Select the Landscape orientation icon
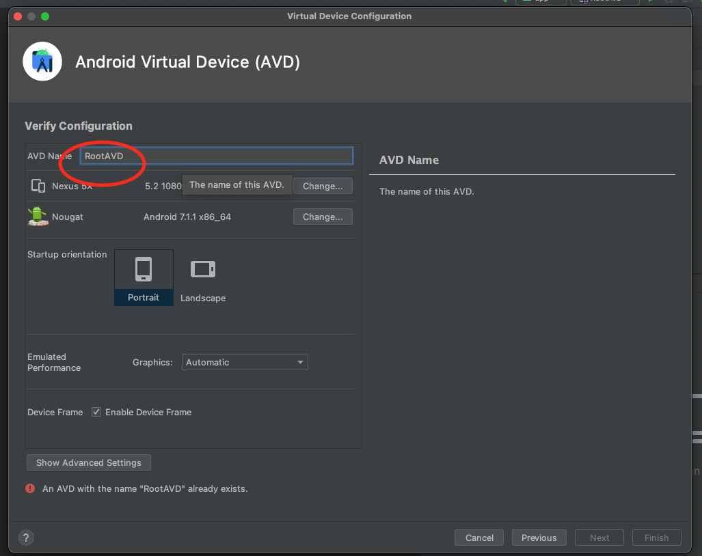 [x=203, y=269]
